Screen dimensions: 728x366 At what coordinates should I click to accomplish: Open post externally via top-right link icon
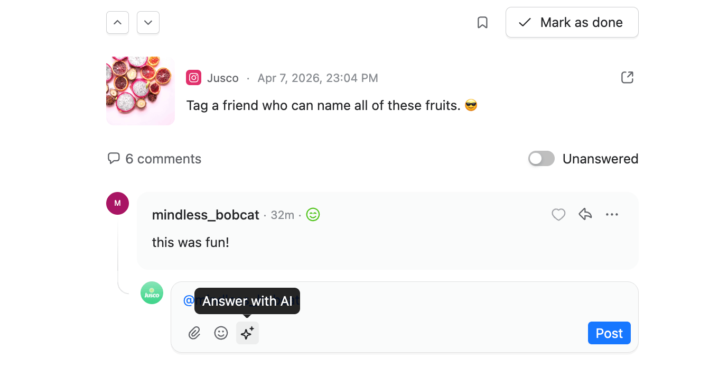click(x=627, y=78)
